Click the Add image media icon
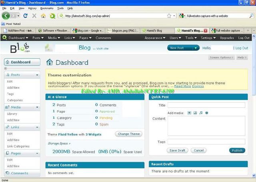 pyautogui.click(x=189, y=113)
